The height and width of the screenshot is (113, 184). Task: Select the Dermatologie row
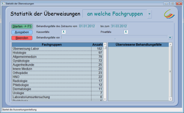(58, 89)
